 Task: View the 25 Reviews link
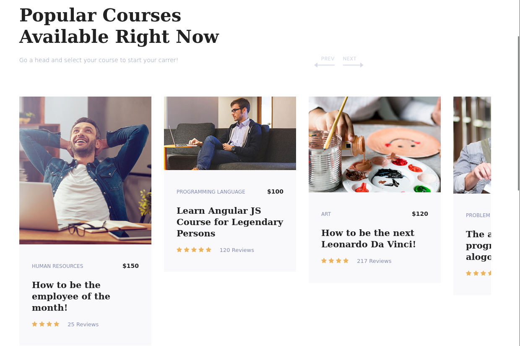(x=83, y=325)
